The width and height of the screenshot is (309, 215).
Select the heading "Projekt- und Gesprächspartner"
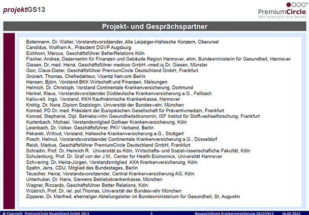154,26
